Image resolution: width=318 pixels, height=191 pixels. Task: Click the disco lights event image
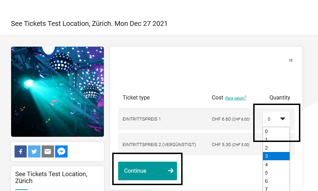coord(58,92)
